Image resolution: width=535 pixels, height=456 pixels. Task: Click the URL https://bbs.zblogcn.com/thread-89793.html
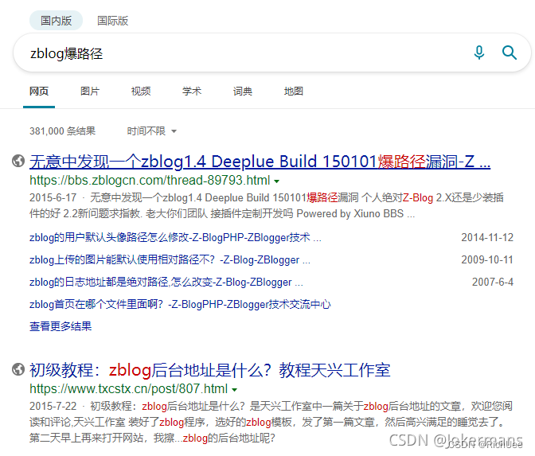coord(150,180)
